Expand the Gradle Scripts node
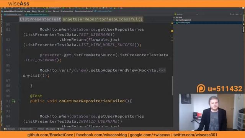The image size is (245, 138). pos(174,23)
